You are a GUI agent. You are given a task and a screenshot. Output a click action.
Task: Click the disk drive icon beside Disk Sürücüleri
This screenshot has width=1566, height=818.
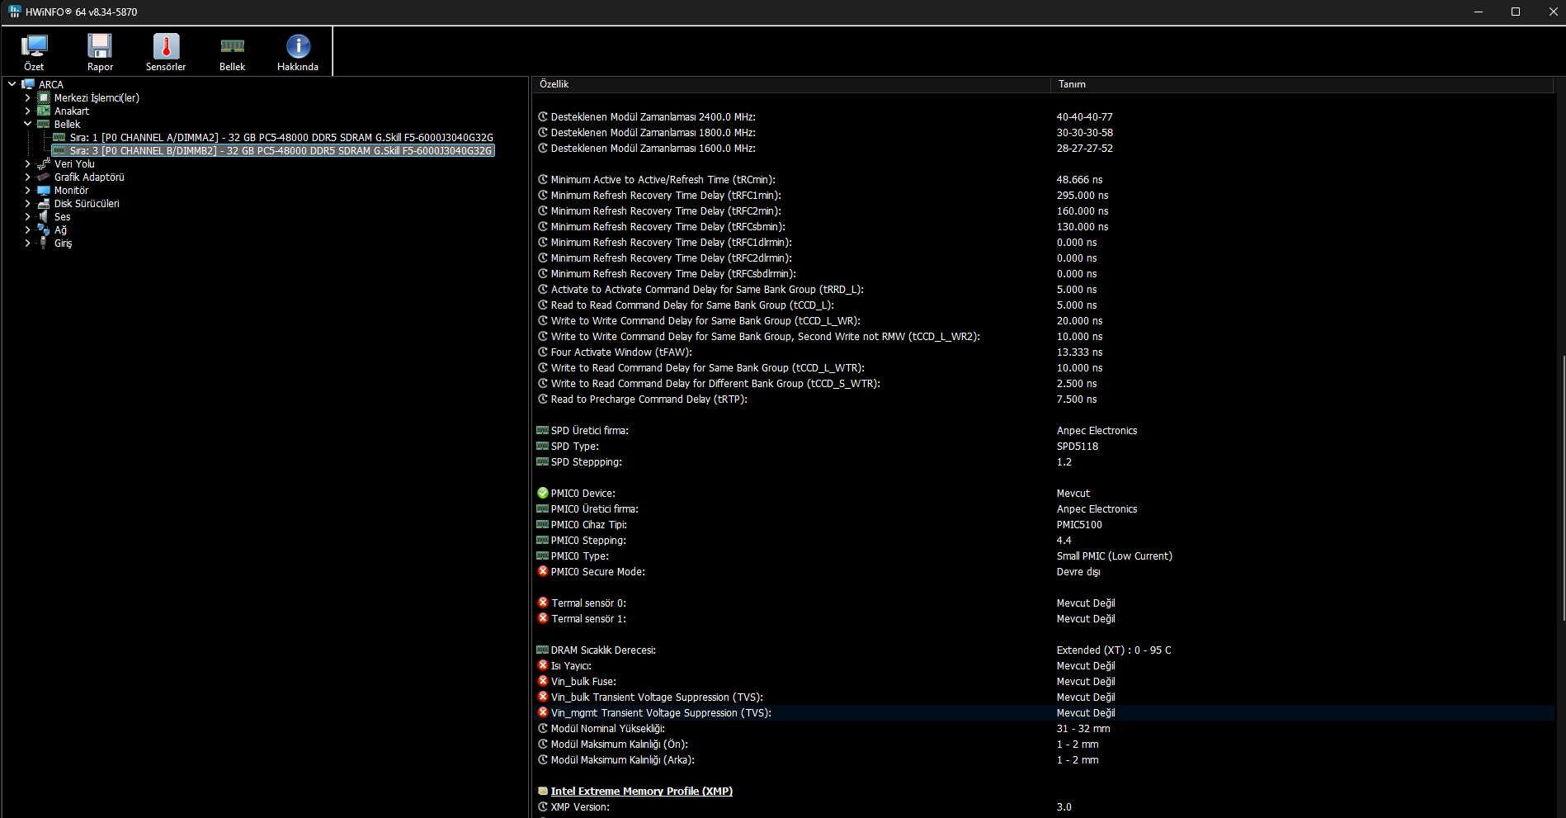44,203
